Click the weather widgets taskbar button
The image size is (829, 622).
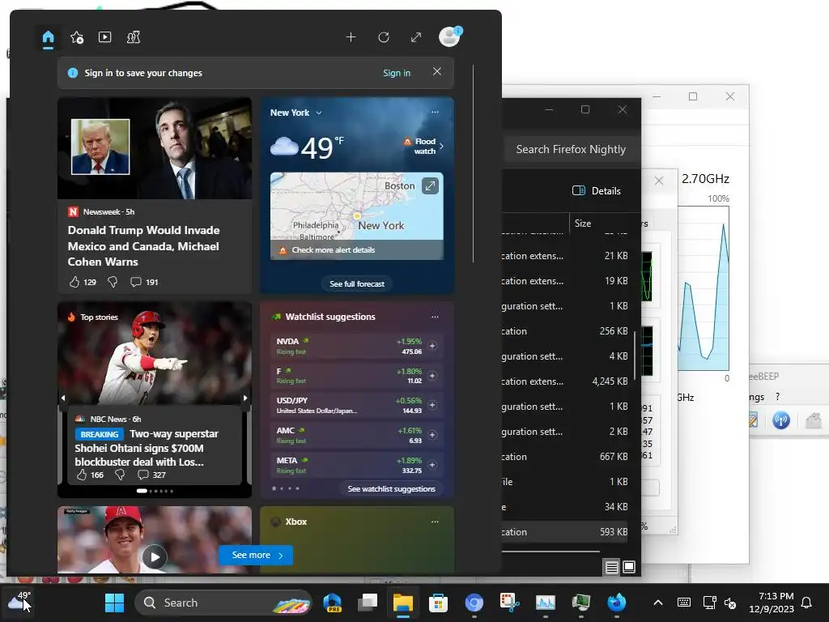coord(19,603)
